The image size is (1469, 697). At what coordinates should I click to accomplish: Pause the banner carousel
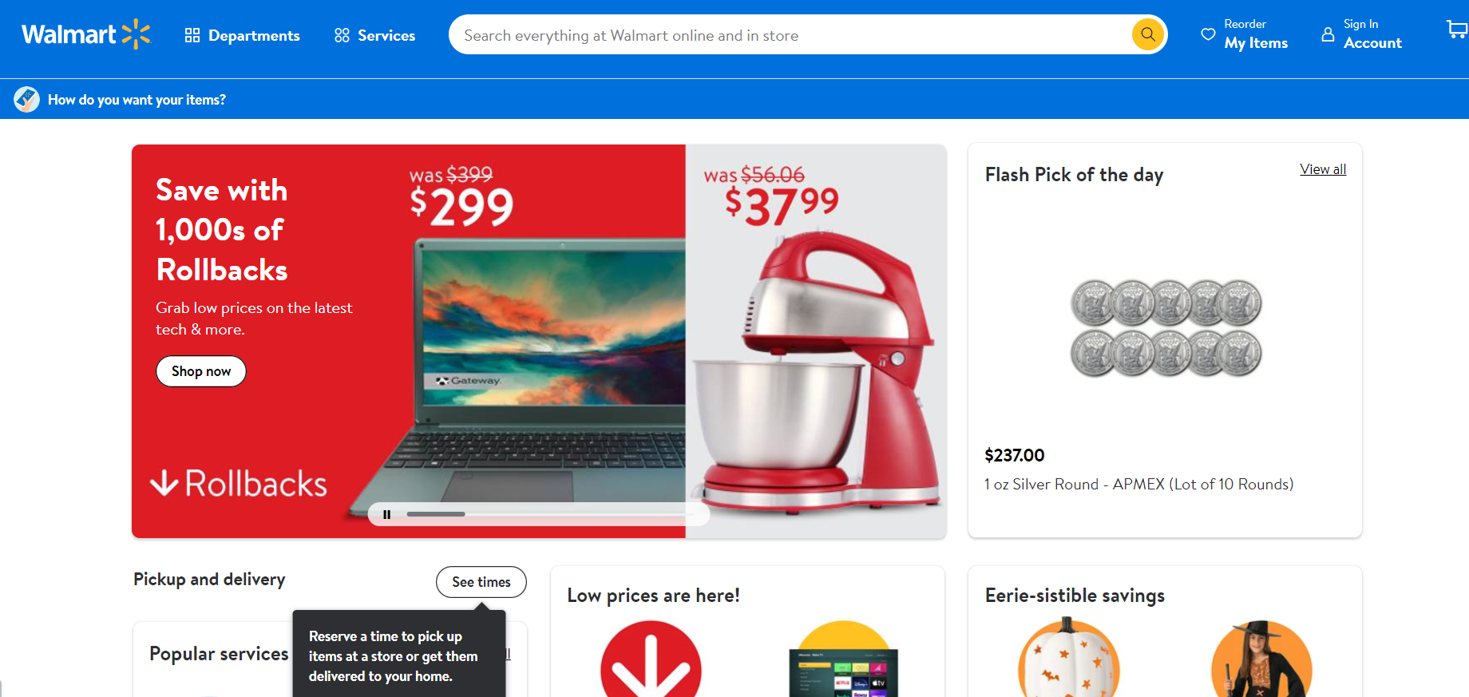386,514
